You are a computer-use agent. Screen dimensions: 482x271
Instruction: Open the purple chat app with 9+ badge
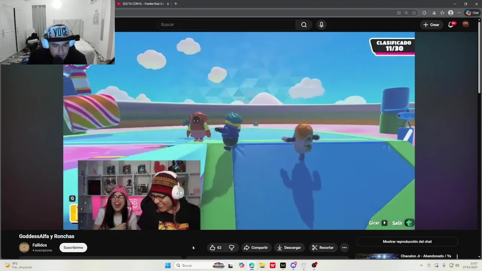click(x=293, y=265)
